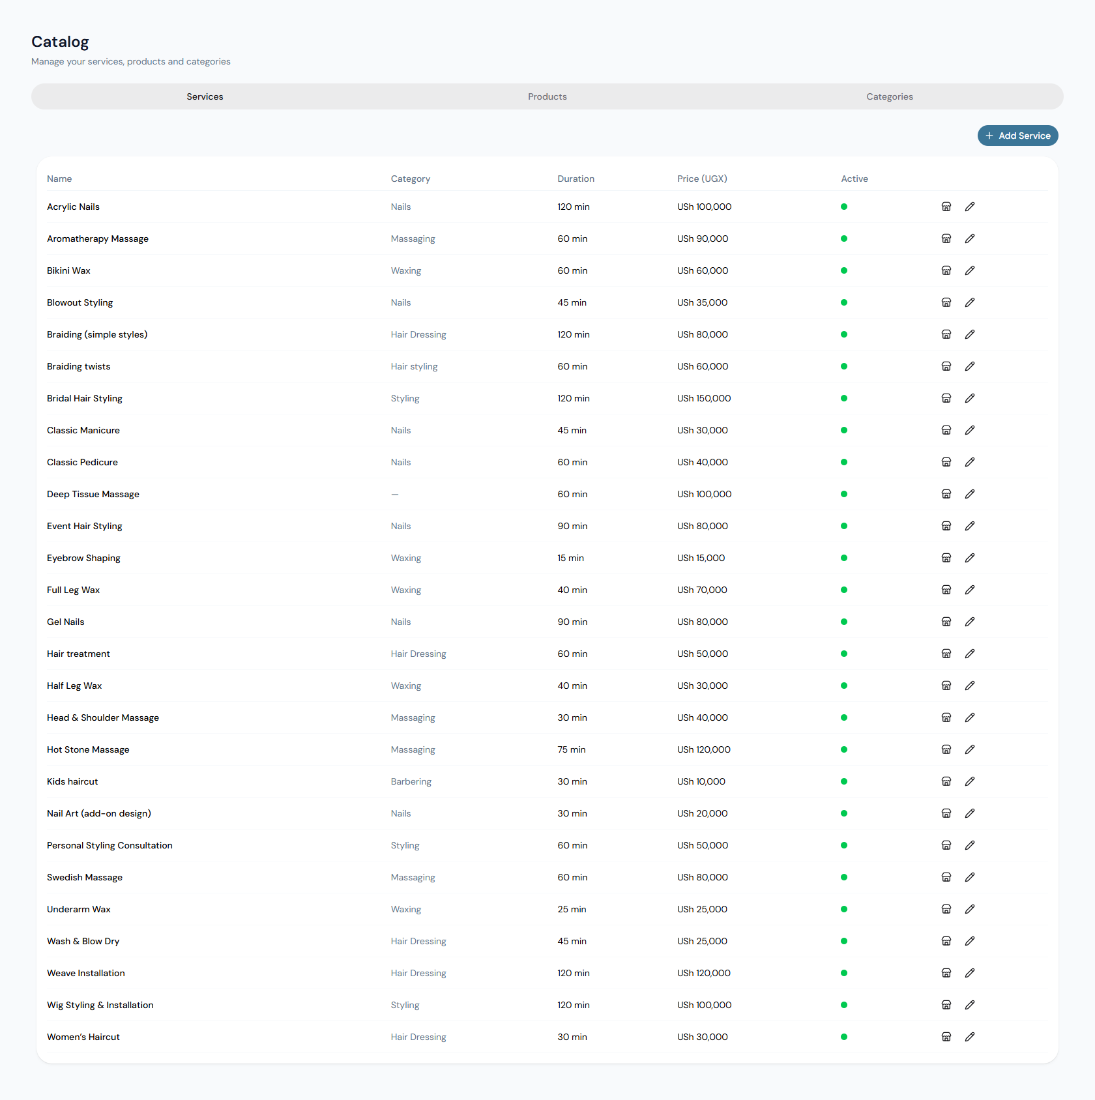Screen dimensions: 1095x1100
Task: Edit the Aromatherapy Massage service
Action: [x=970, y=239]
